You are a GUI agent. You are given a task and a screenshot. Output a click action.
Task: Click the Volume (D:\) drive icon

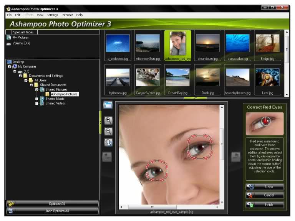9,44
